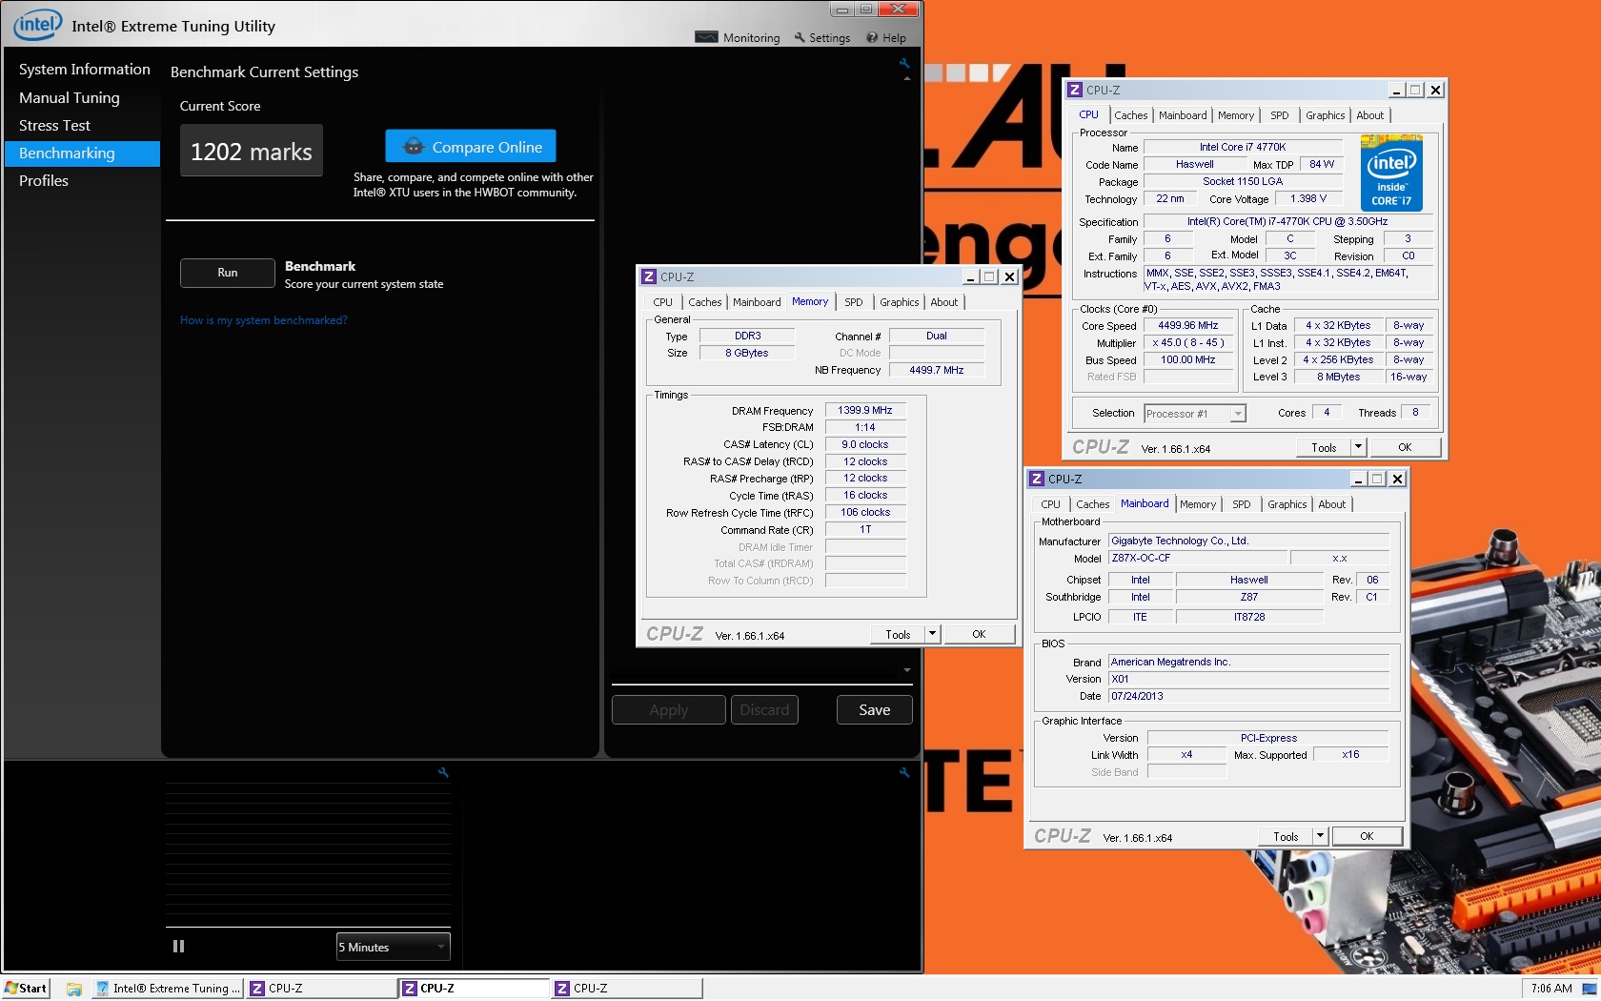This screenshot has height=1001, width=1601.
Task: Click wrench icon above the monitoring graph
Action: [442, 772]
